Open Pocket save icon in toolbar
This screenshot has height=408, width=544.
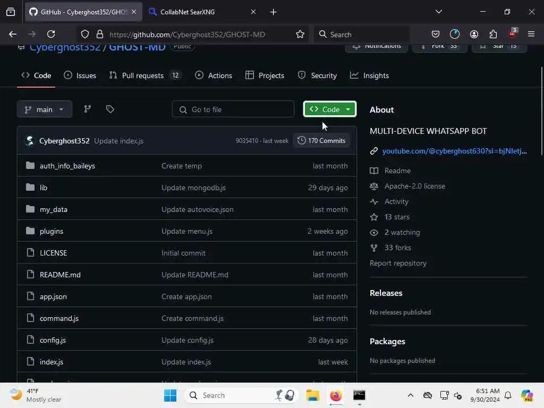coord(436,34)
